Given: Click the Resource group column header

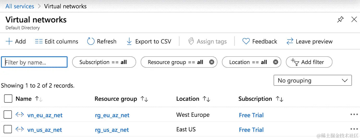Looking at the screenshot, I should [116, 99].
